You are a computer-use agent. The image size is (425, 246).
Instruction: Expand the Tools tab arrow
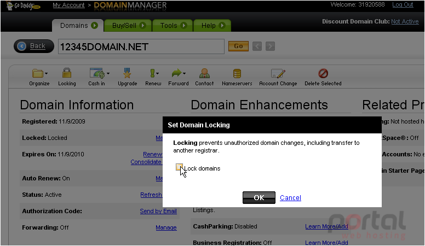click(x=183, y=26)
